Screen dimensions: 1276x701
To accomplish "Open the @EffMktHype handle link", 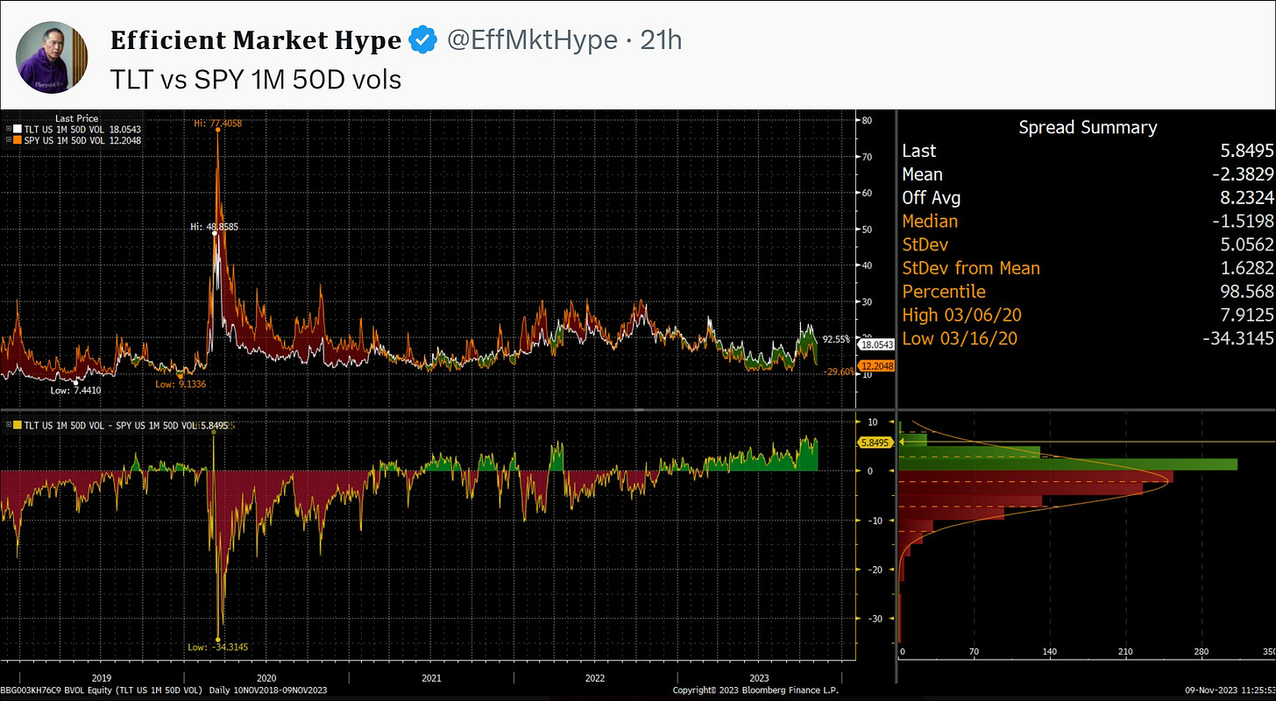I will tap(531, 39).
